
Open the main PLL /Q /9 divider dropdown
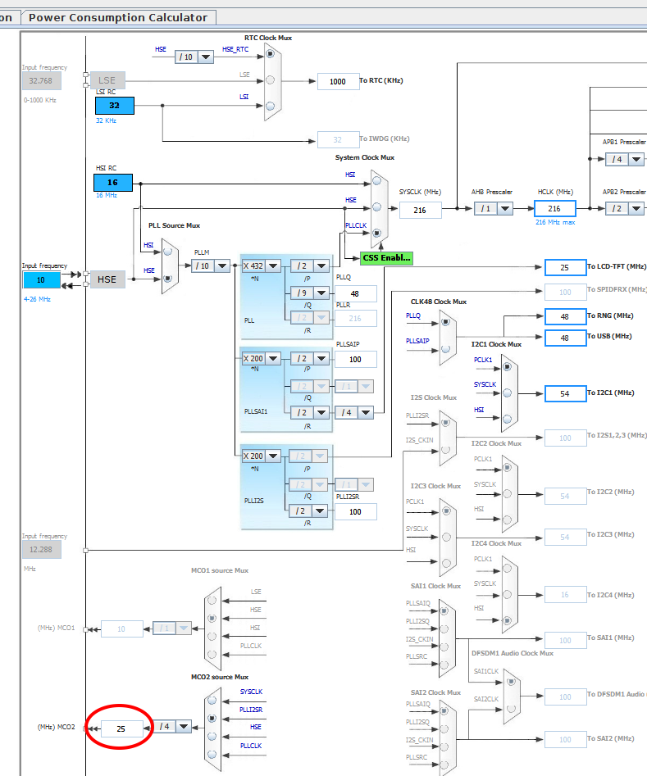click(321, 293)
